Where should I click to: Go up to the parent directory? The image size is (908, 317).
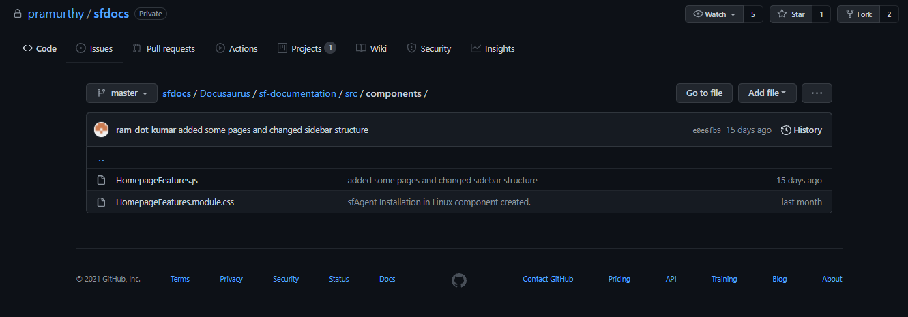(x=101, y=160)
